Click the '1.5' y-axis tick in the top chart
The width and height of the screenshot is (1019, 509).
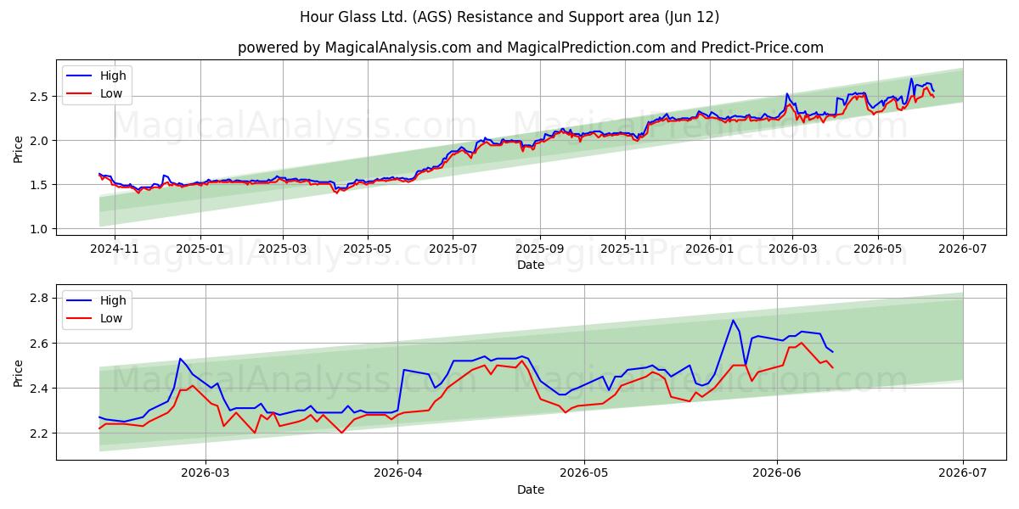click(41, 185)
